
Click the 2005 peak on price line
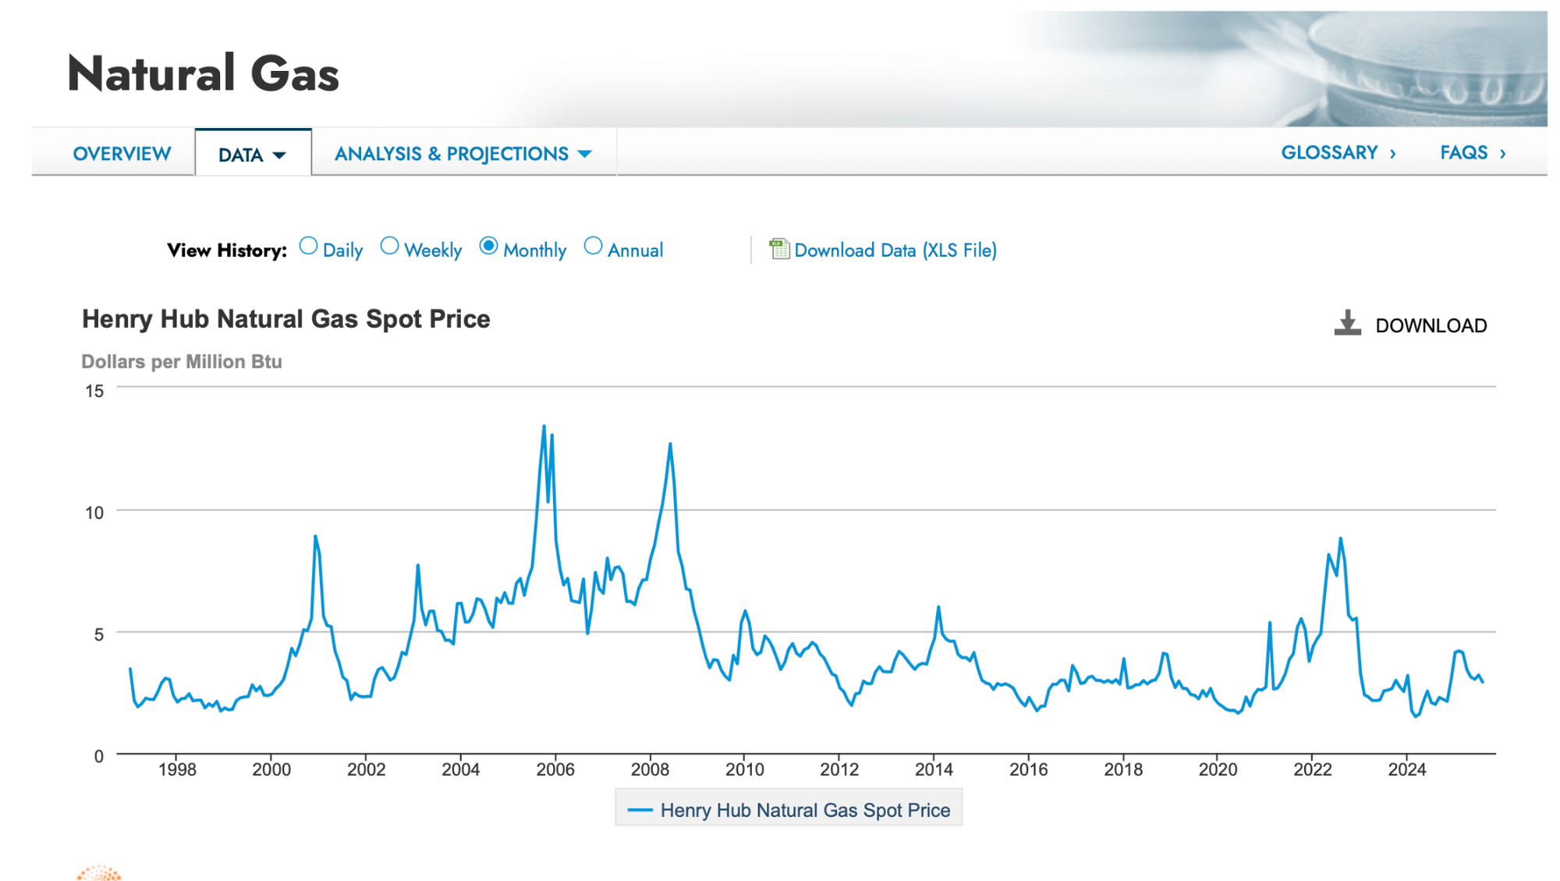coord(544,427)
